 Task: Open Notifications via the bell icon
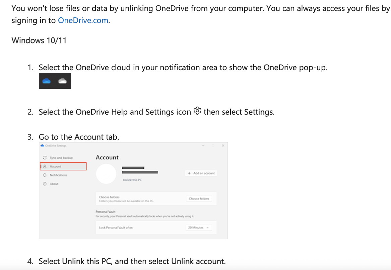[44, 175]
